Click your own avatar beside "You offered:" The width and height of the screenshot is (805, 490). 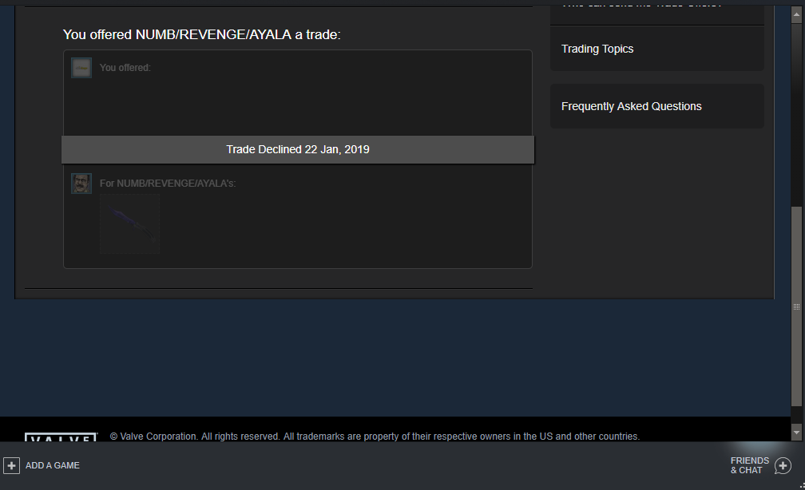click(x=81, y=68)
